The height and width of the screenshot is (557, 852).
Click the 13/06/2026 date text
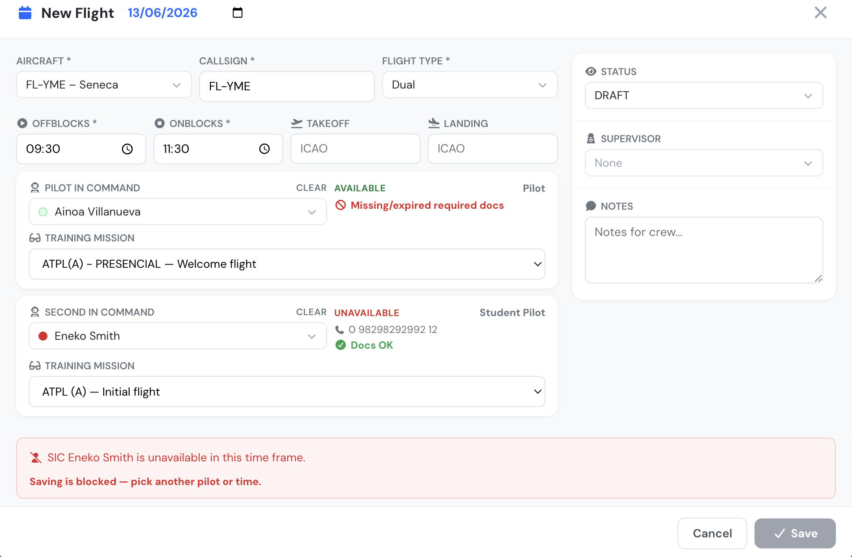click(x=162, y=13)
